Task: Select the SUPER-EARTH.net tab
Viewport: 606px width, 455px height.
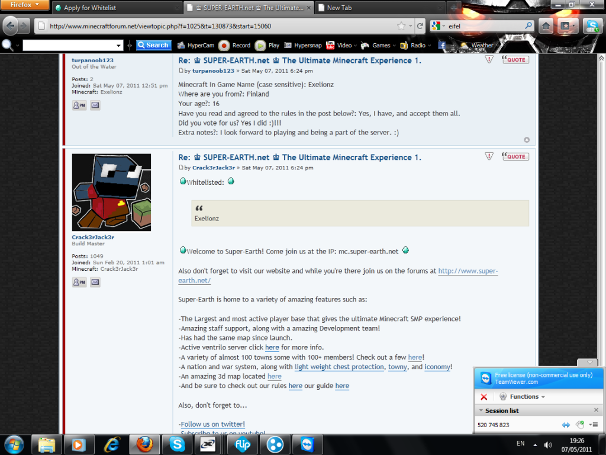Action: (249, 8)
